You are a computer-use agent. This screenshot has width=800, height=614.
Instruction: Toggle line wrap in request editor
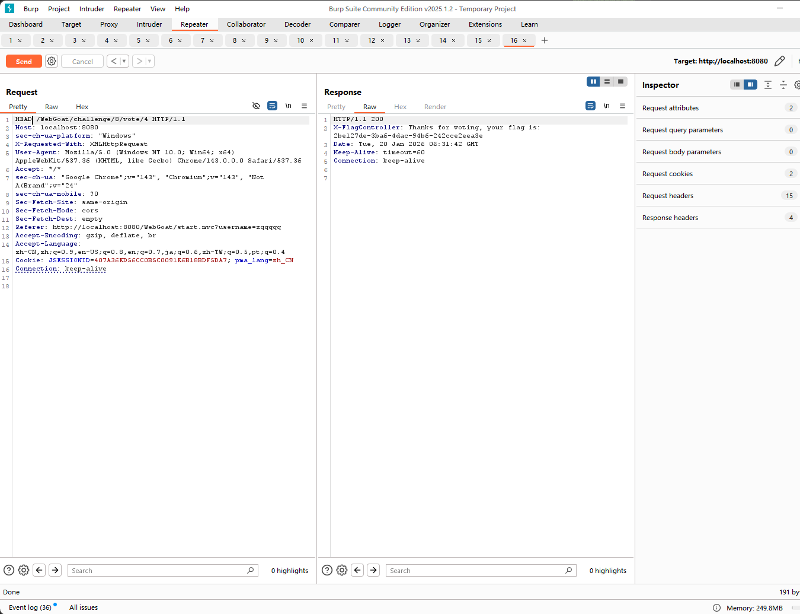(272, 106)
